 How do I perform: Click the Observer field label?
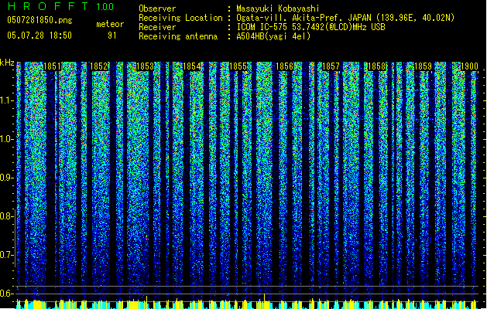157,8
